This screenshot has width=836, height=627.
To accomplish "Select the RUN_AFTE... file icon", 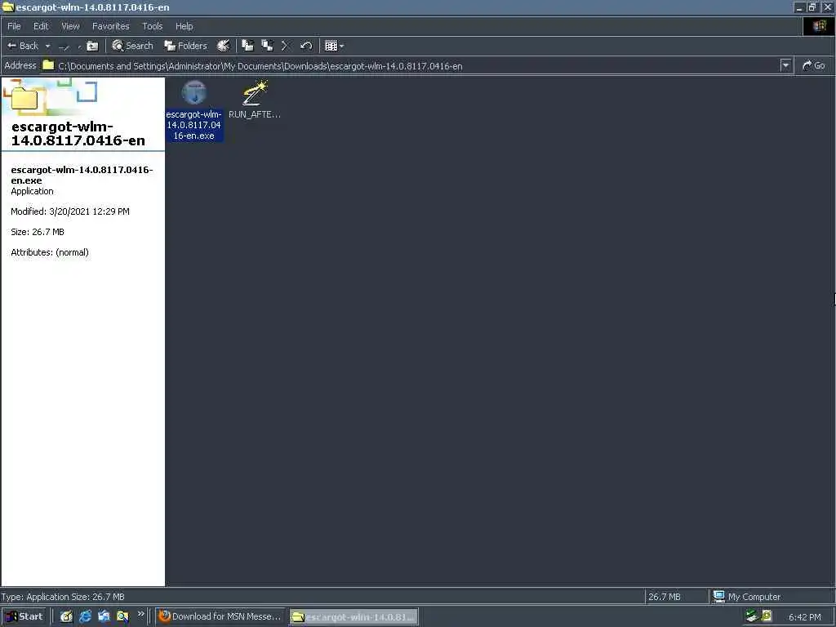I will tap(255, 93).
